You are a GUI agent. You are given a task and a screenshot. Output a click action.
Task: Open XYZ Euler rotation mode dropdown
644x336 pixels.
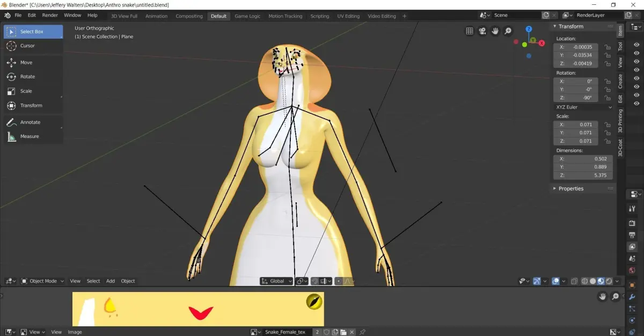(x=583, y=107)
